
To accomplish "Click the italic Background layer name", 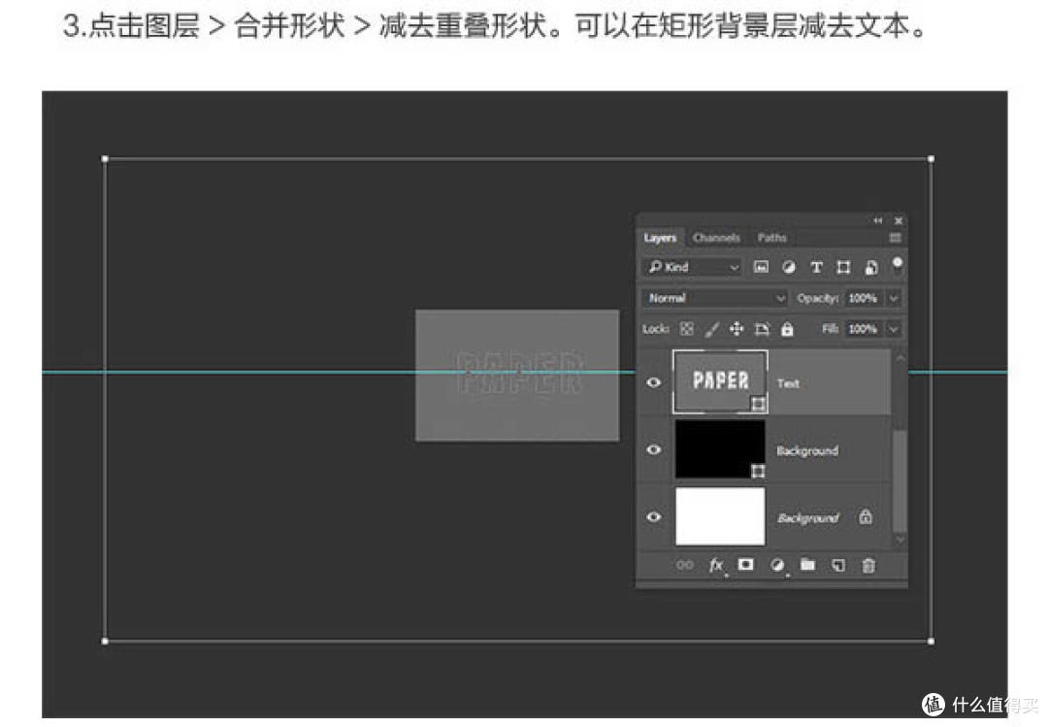I will (807, 518).
